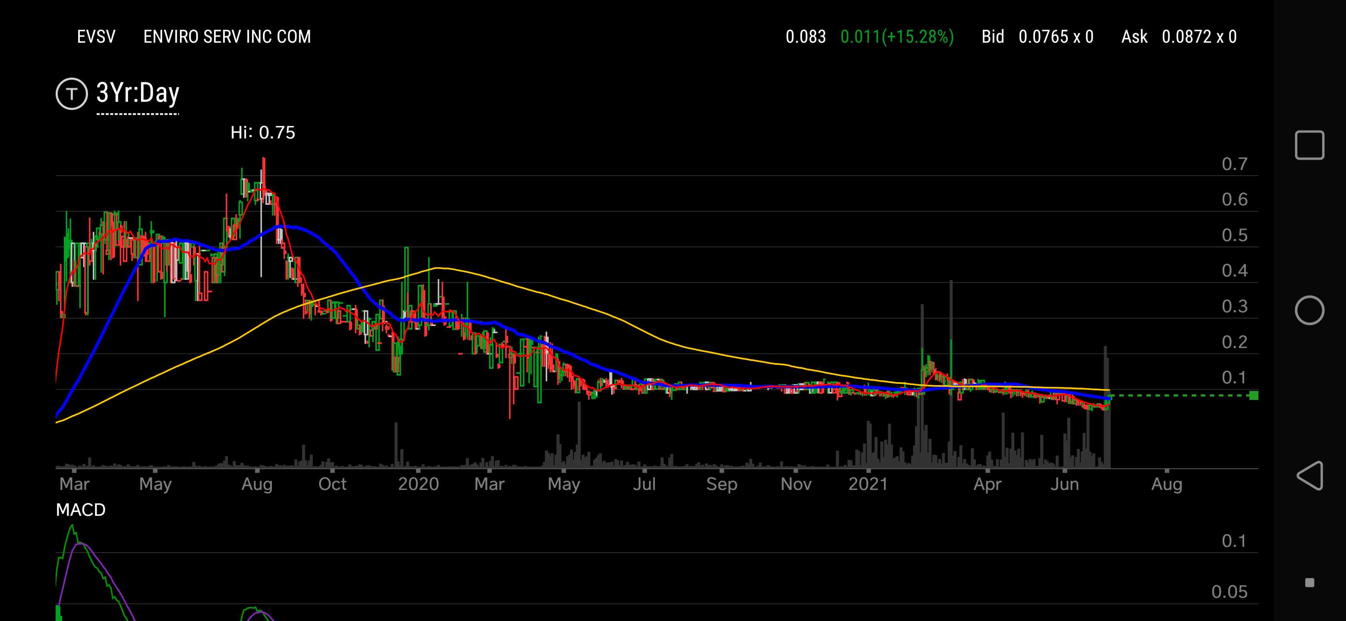This screenshot has height=621, width=1346.
Task: Tap the 0.011(+15.28%) change value
Action: [x=897, y=37]
